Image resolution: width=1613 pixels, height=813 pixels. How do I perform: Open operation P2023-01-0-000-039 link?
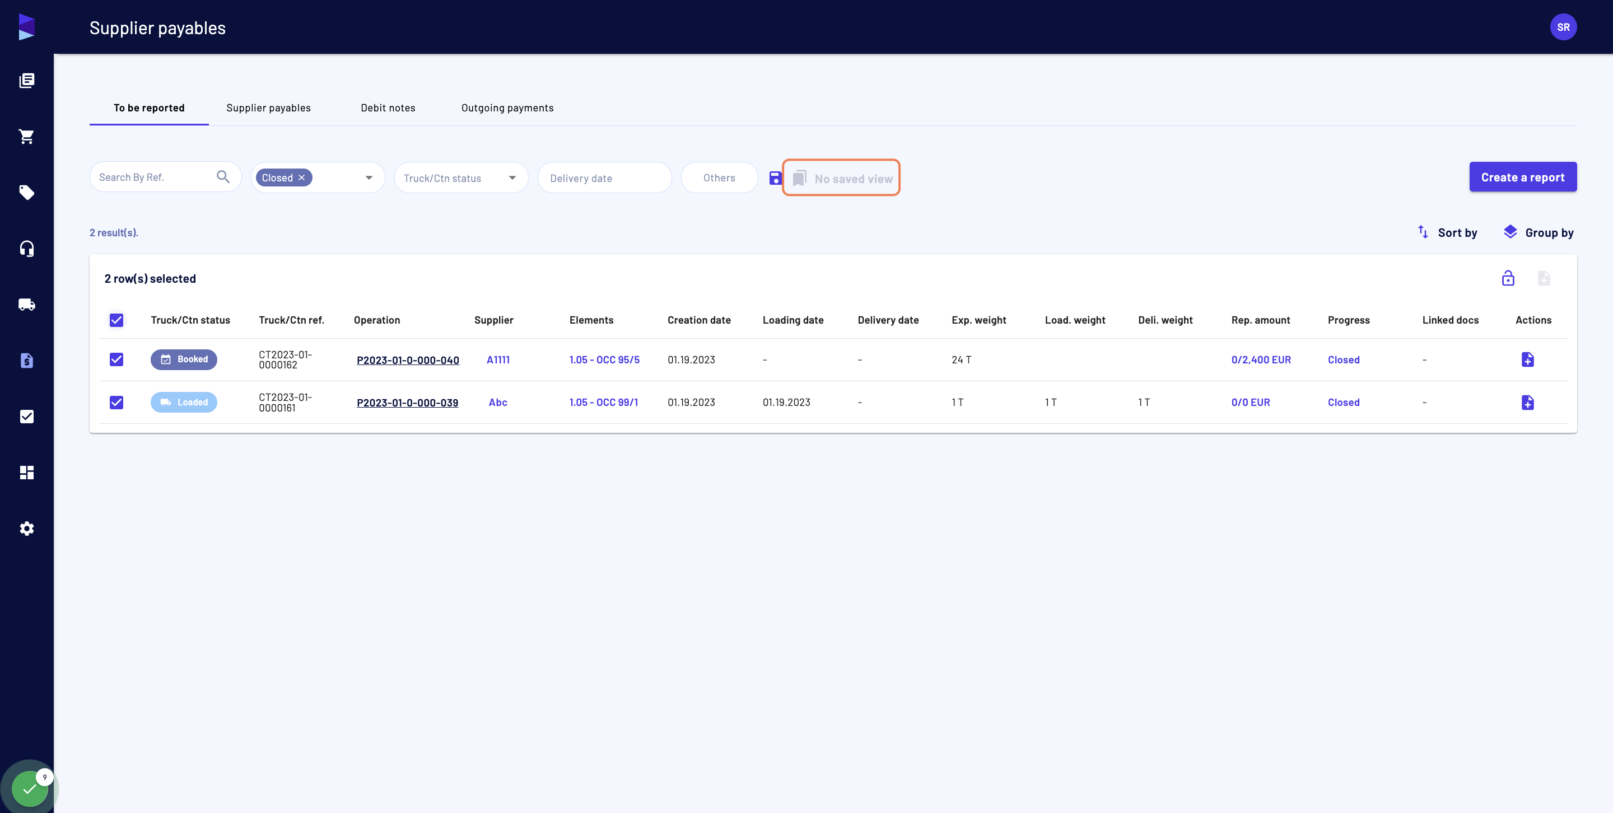click(407, 403)
